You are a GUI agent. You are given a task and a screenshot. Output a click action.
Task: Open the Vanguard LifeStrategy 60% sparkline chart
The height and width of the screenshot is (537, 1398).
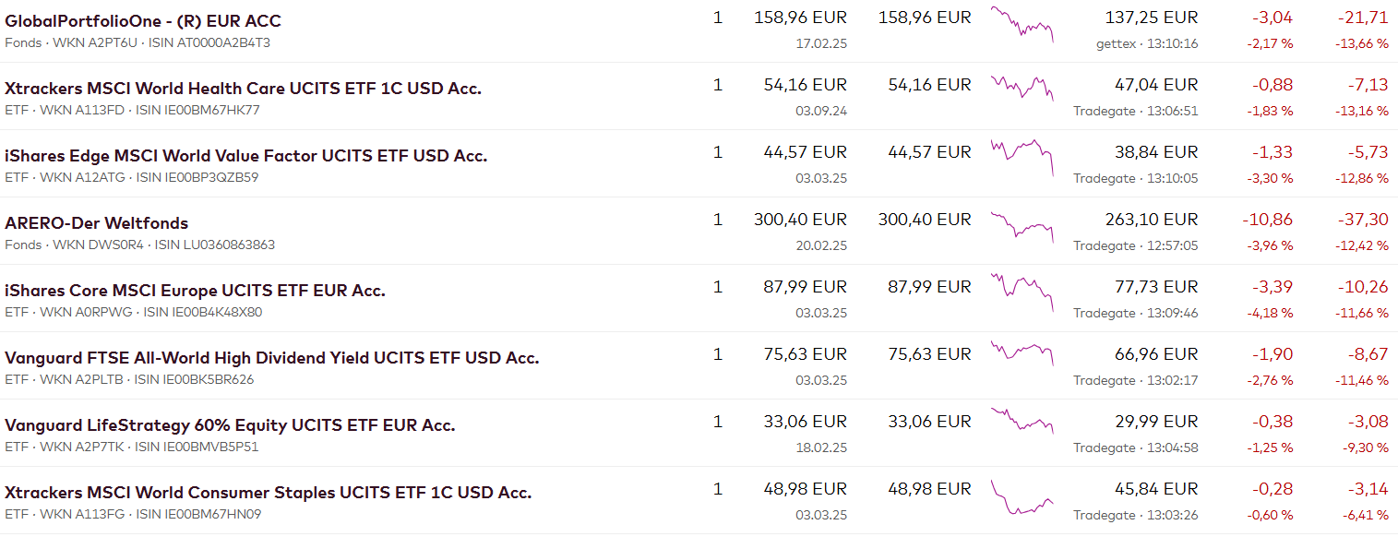(x=1022, y=420)
